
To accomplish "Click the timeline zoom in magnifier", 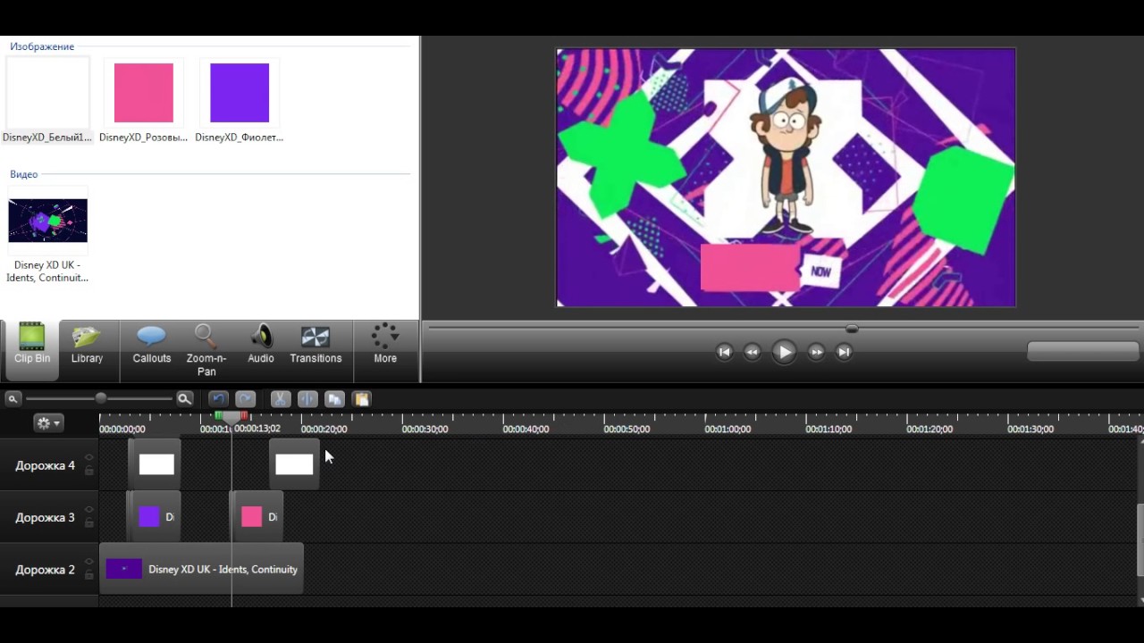I will (184, 399).
